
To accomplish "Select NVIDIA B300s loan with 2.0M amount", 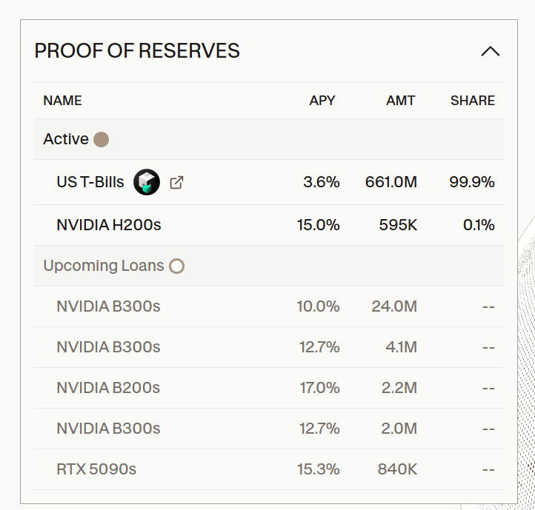I will [x=108, y=429].
